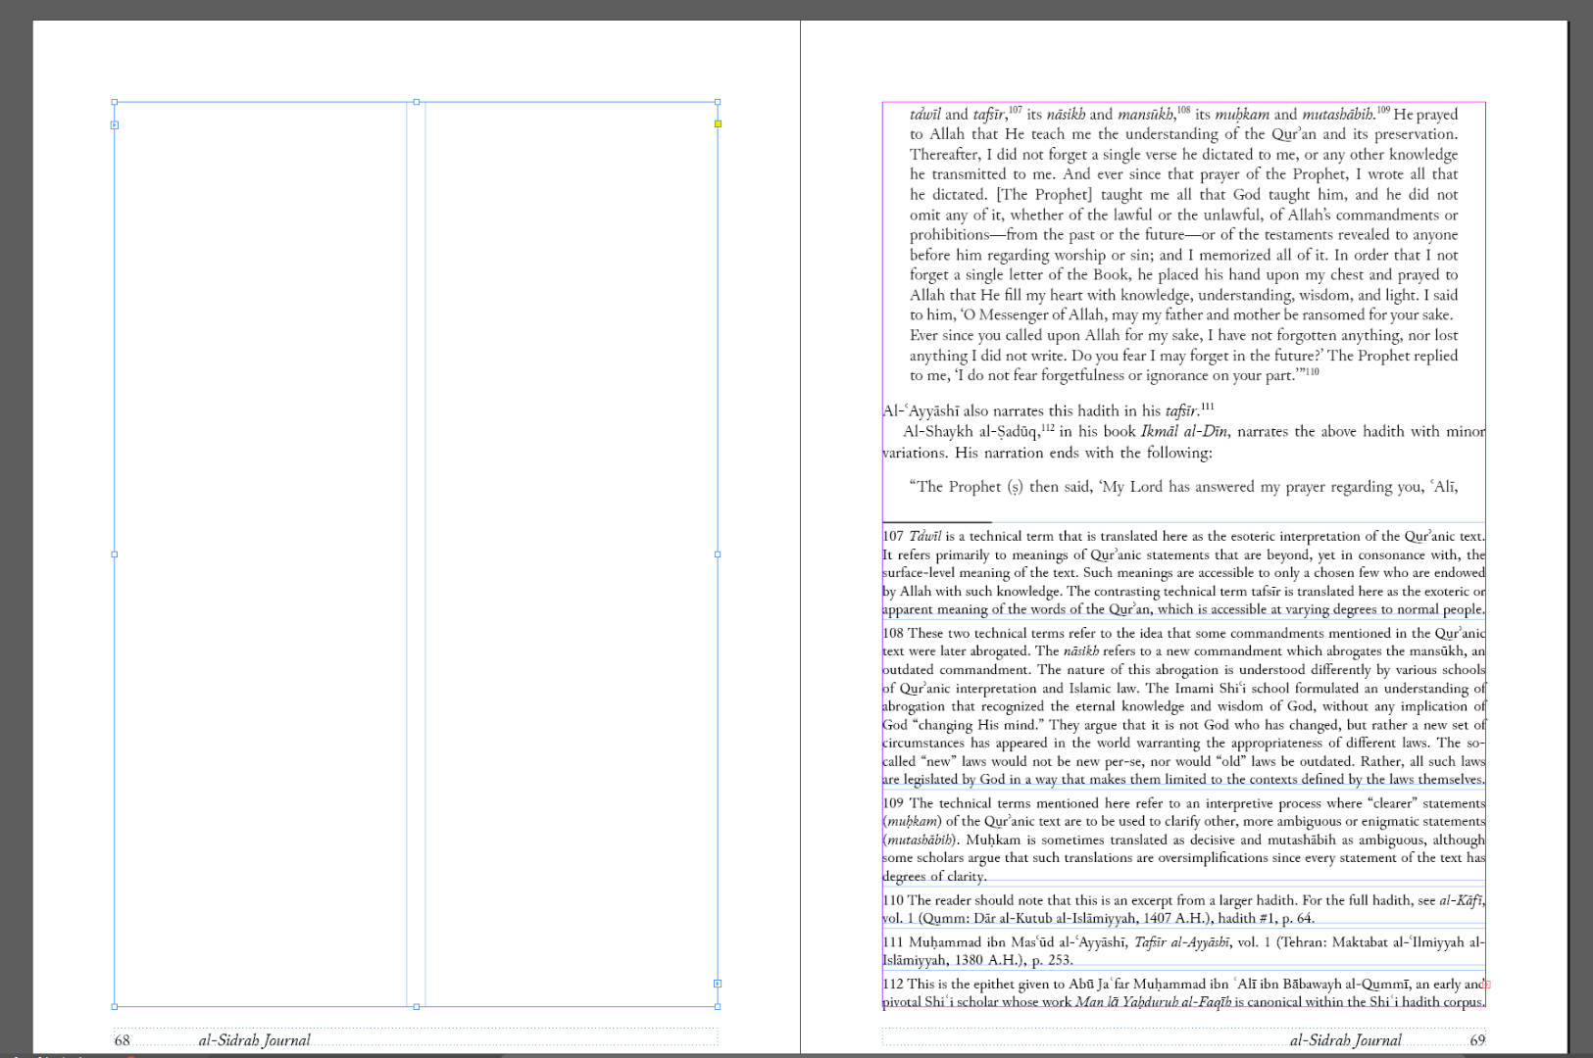Click the page number 68 in the footer

(123, 1039)
